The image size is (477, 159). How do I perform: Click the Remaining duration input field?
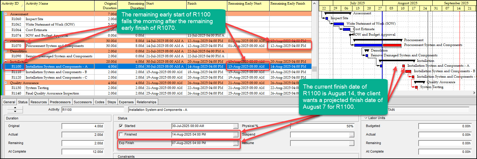click(83, 143)
